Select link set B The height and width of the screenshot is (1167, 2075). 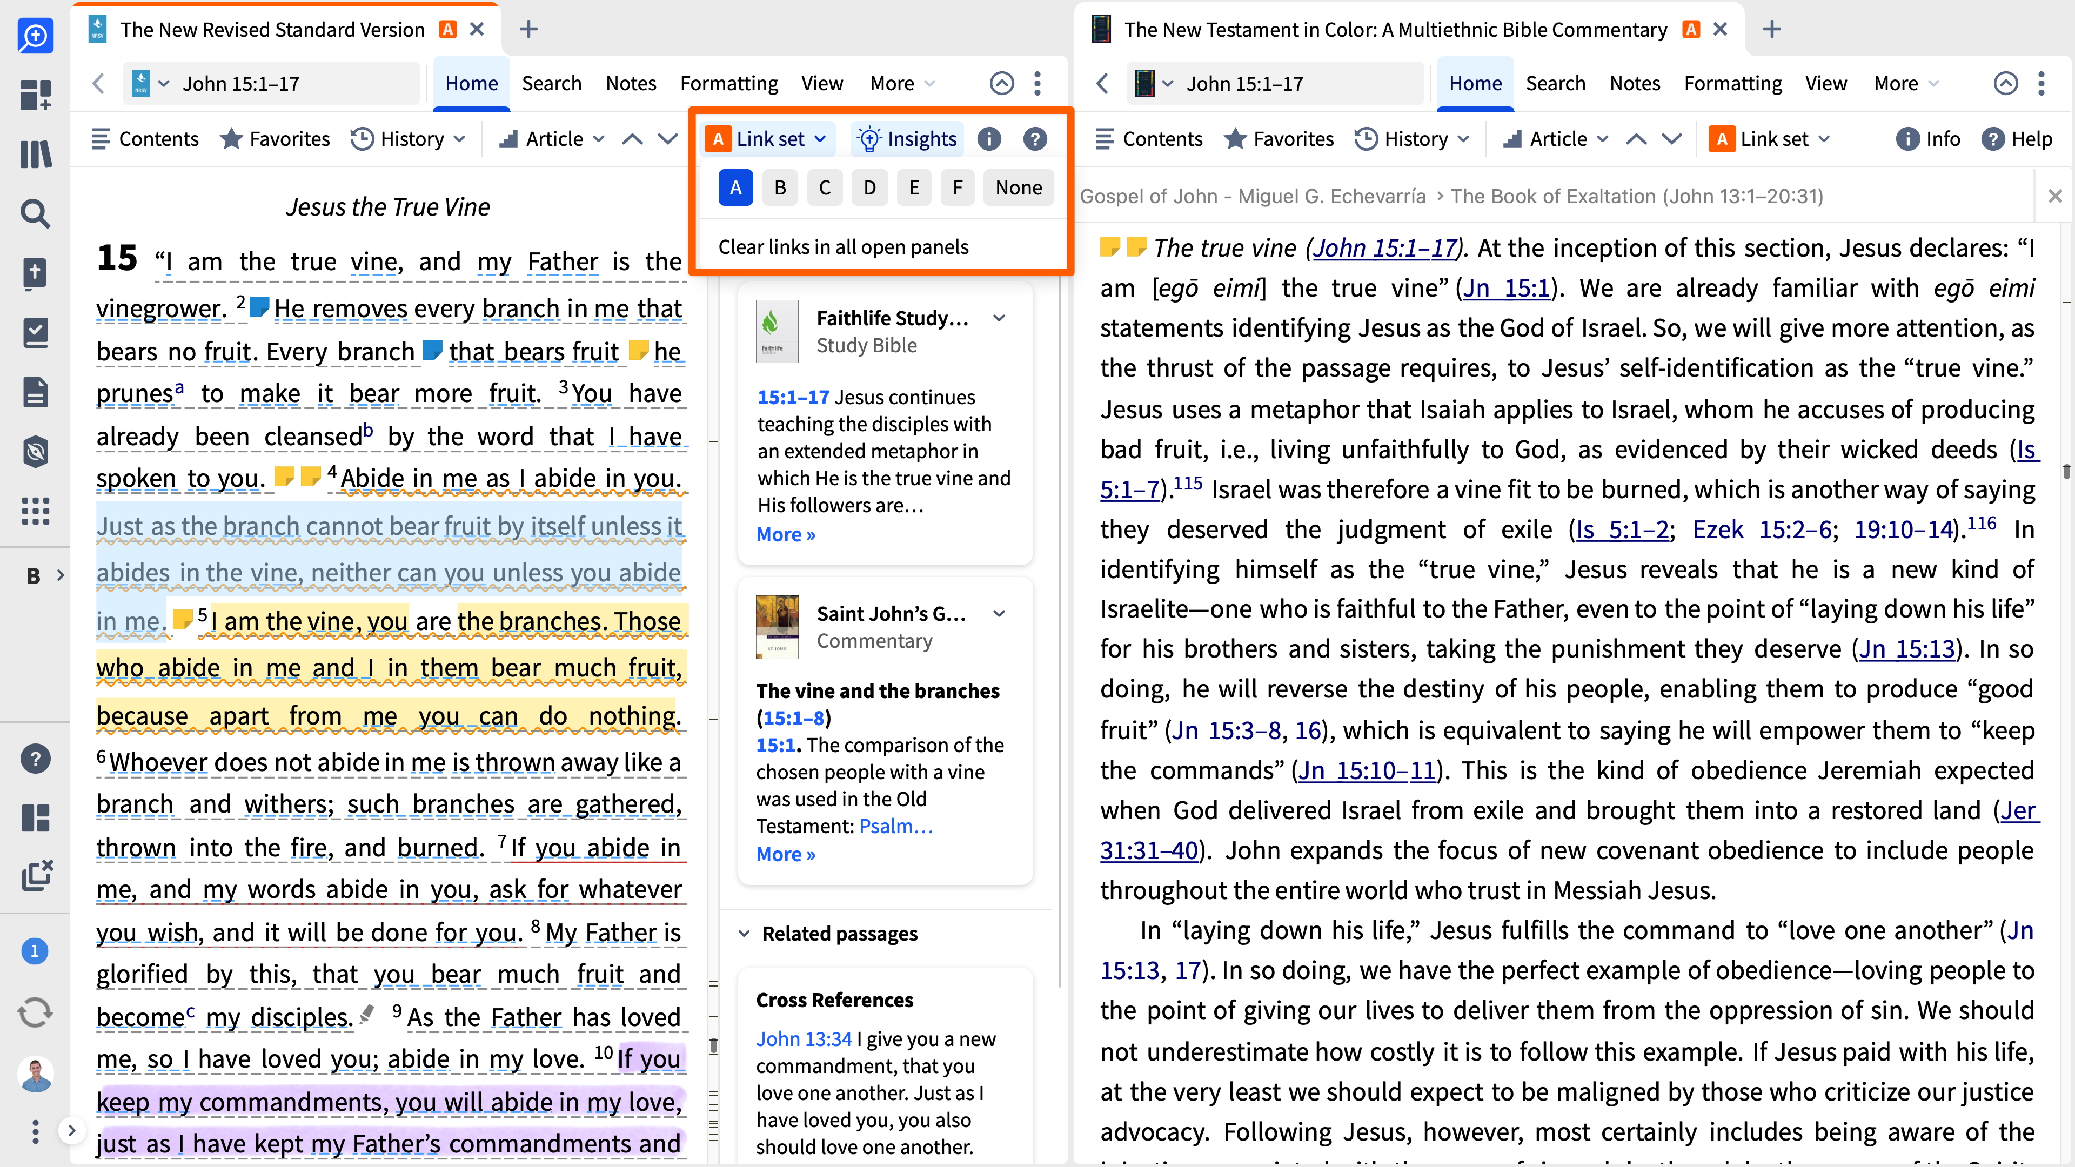(780, 187)
